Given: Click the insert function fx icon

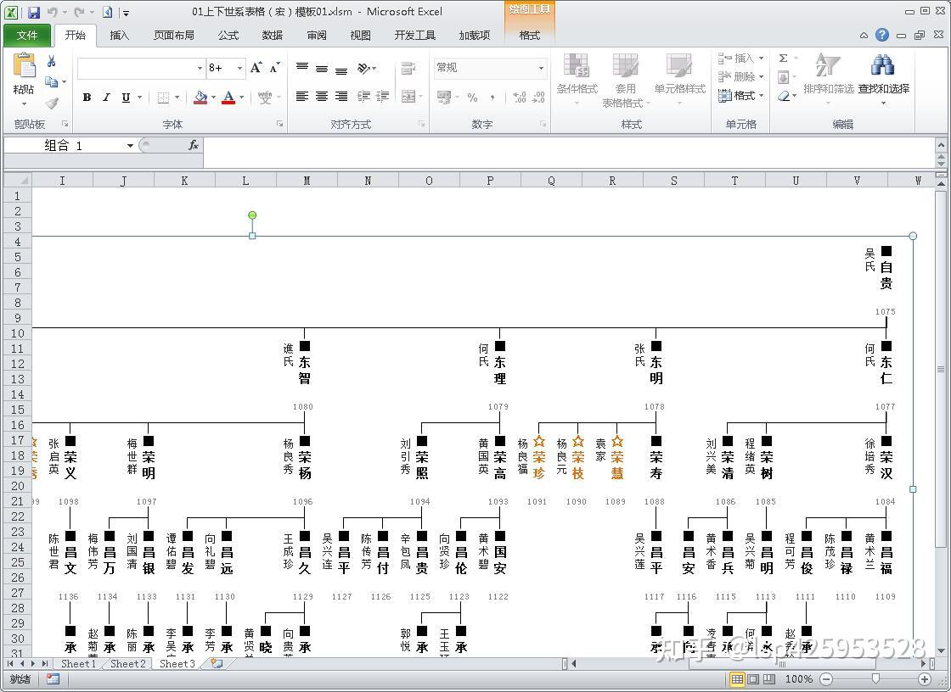Looking at the screenshot, I should (194, 145).
